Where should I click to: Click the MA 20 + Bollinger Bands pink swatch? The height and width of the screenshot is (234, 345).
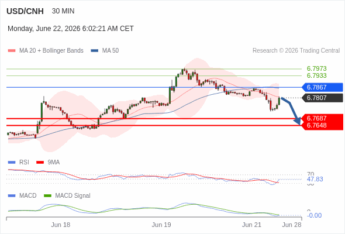tap(12, 51)
